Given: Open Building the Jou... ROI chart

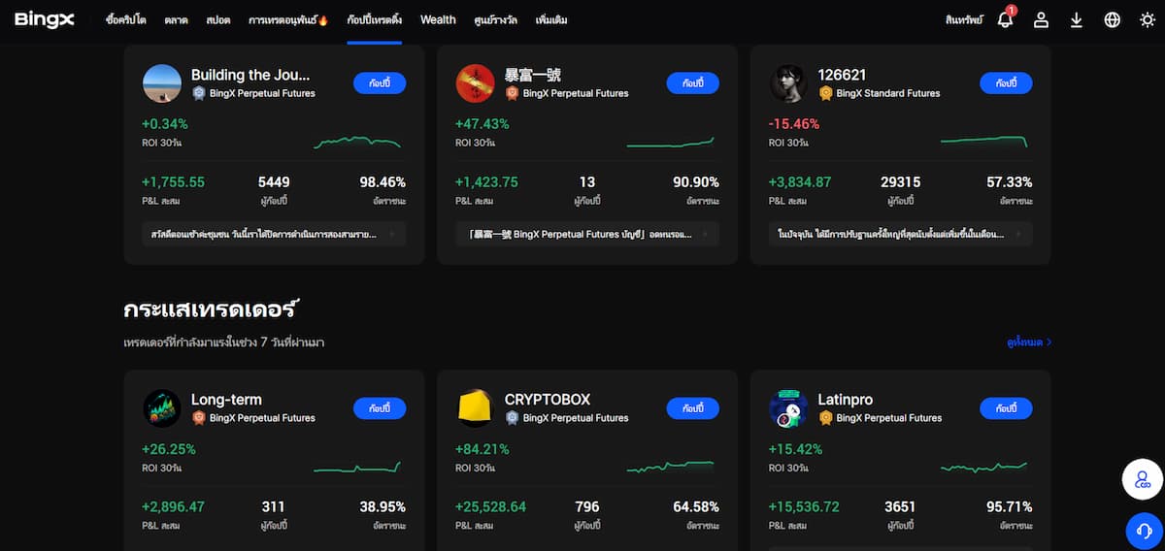Looking at the screenshot, I should pyautogui.click(x=357, y=143).
